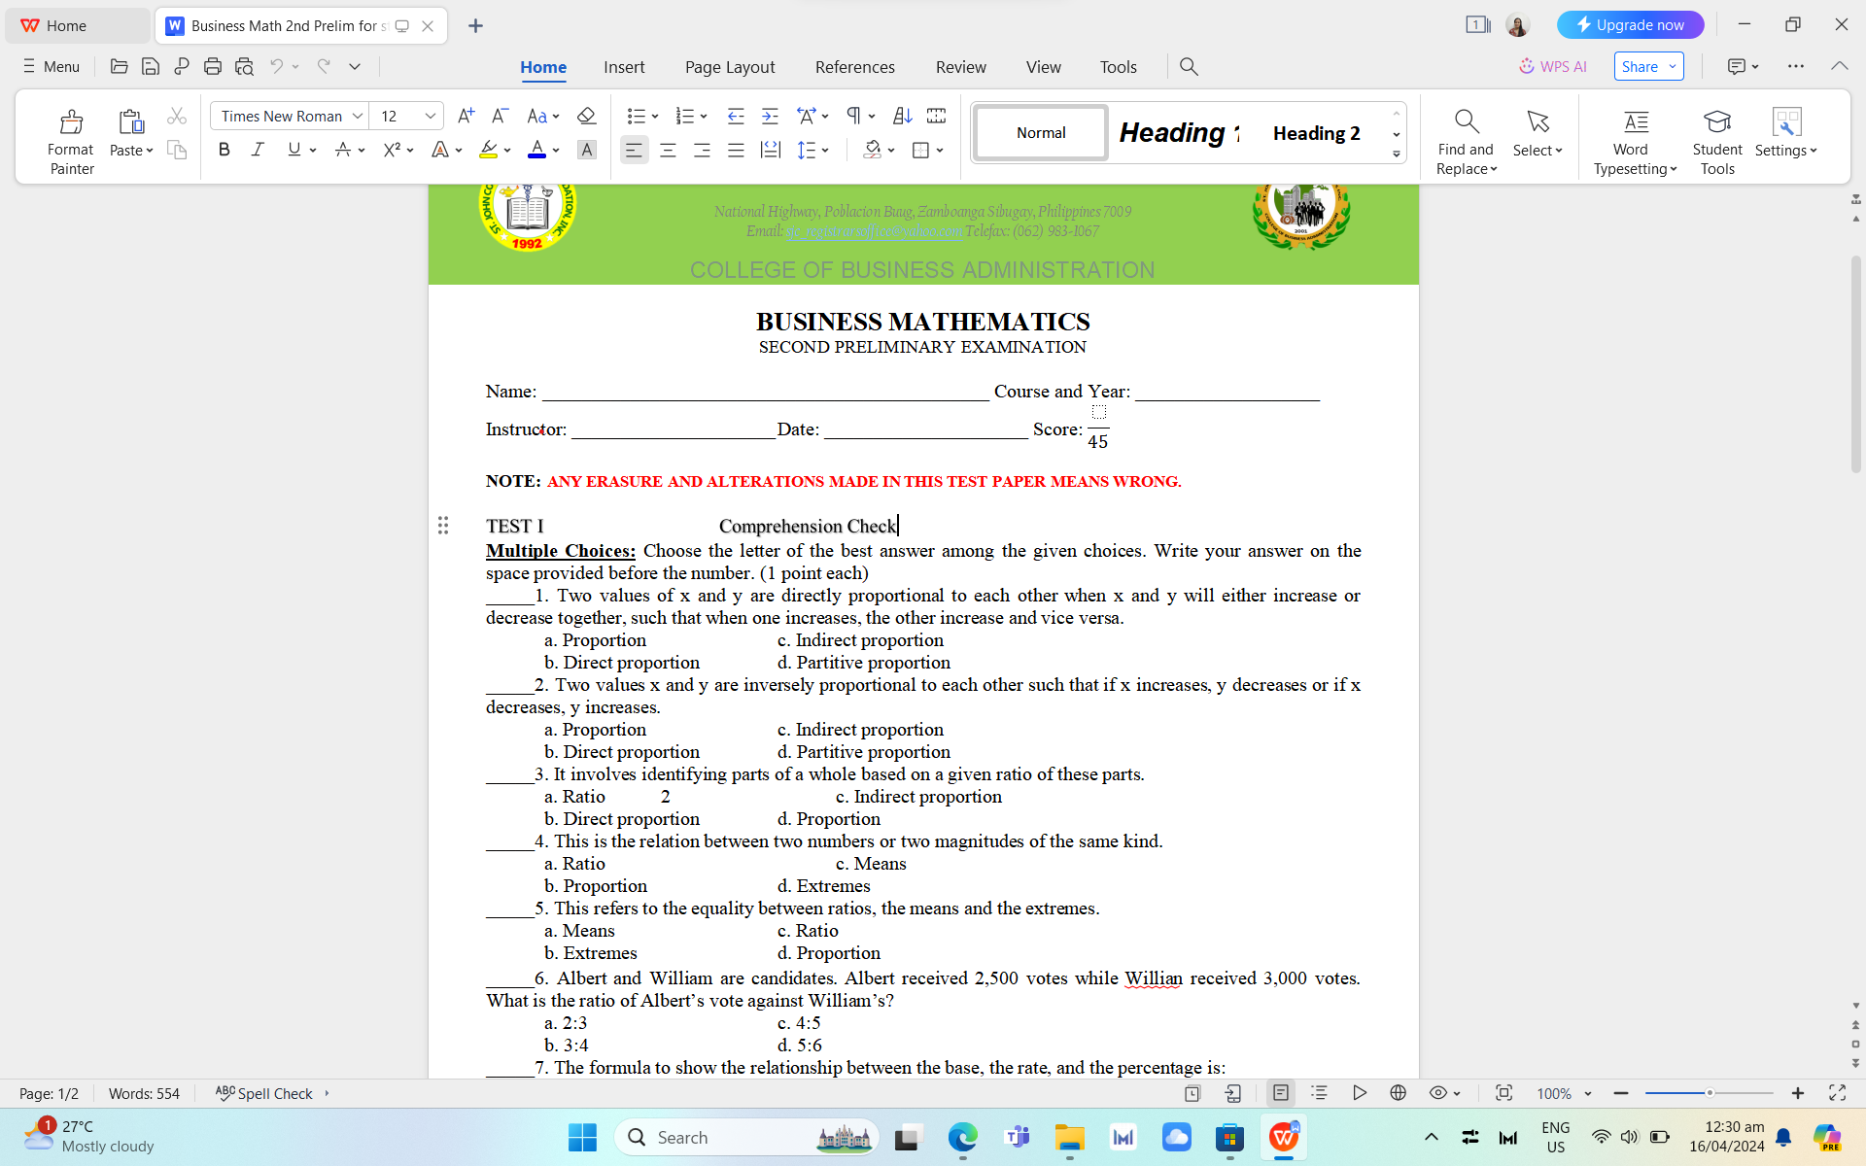Switch to the Page Layout tab

tap(729, 66)
